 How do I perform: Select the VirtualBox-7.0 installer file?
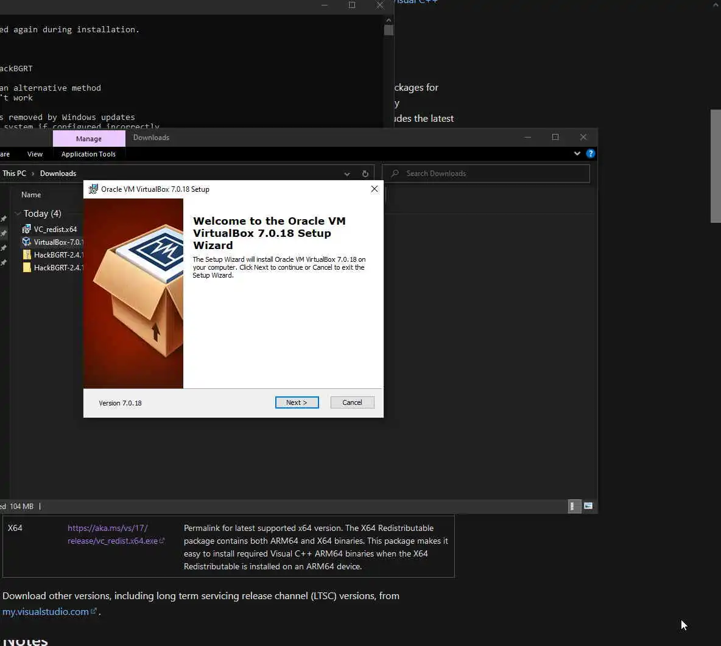(x=52, y=242)
